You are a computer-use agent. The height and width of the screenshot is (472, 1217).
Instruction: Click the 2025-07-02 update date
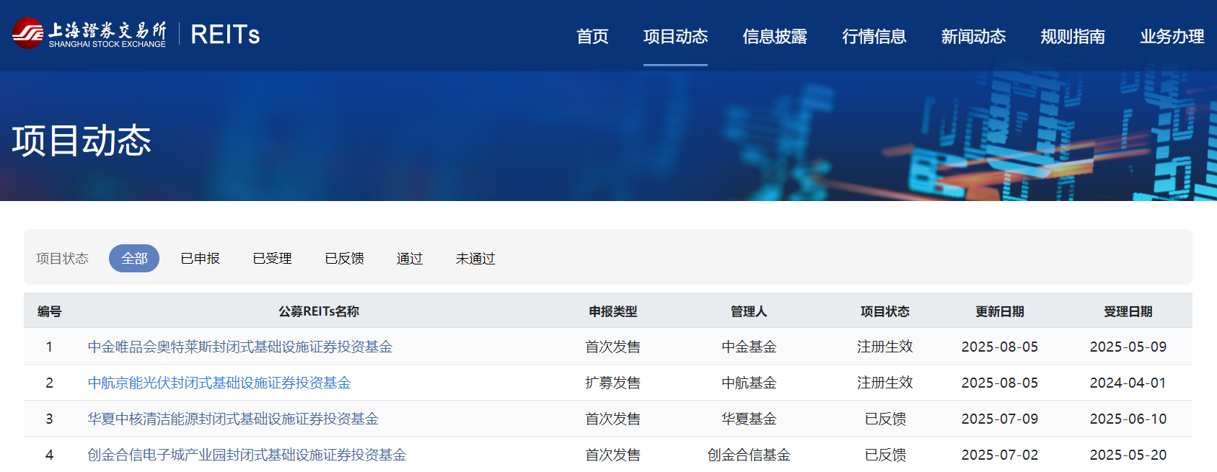(x=1000, y=455)
